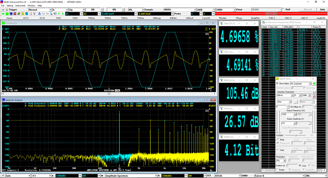The image size is (328, 178).
Task: Enable the Fade checkbox
Action: point(278,150)
